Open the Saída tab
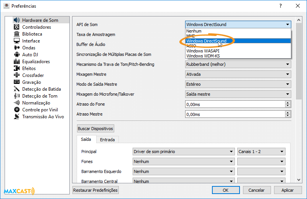This screenshot has width=307, height=199. pyautogui.click(x=86, y=140)
